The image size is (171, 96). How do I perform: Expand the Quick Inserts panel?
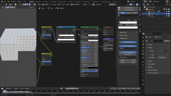point(124,35)
